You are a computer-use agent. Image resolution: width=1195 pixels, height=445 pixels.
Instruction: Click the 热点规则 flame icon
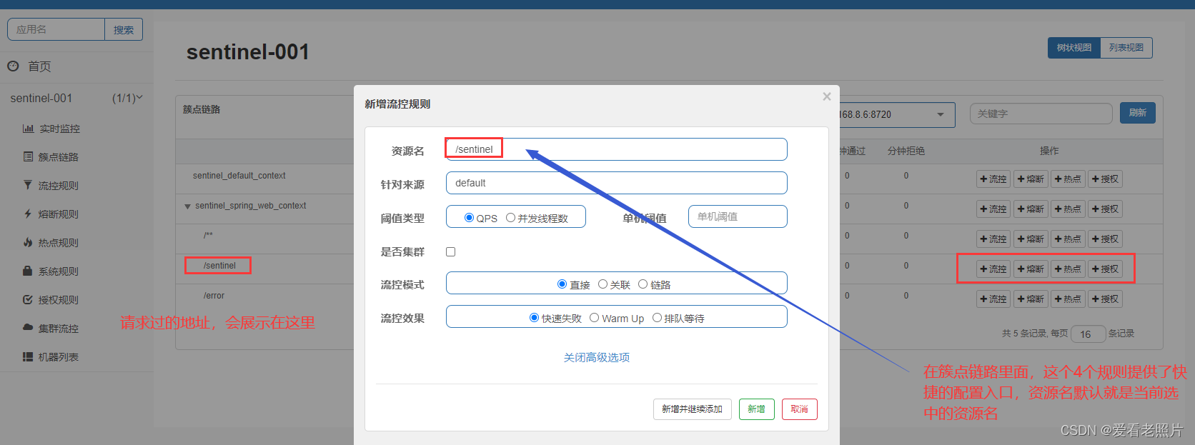click(28, 242)
